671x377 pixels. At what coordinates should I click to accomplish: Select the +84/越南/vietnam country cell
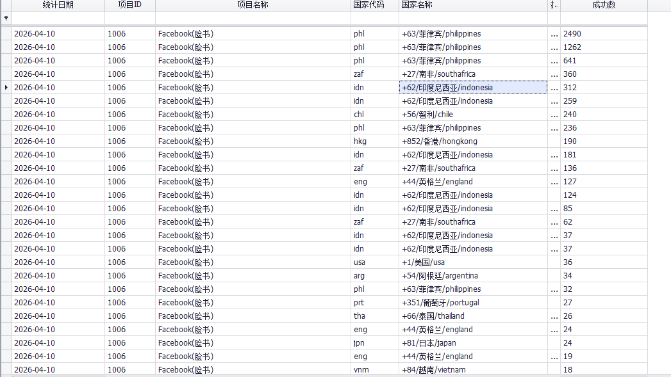click(474, 370)
